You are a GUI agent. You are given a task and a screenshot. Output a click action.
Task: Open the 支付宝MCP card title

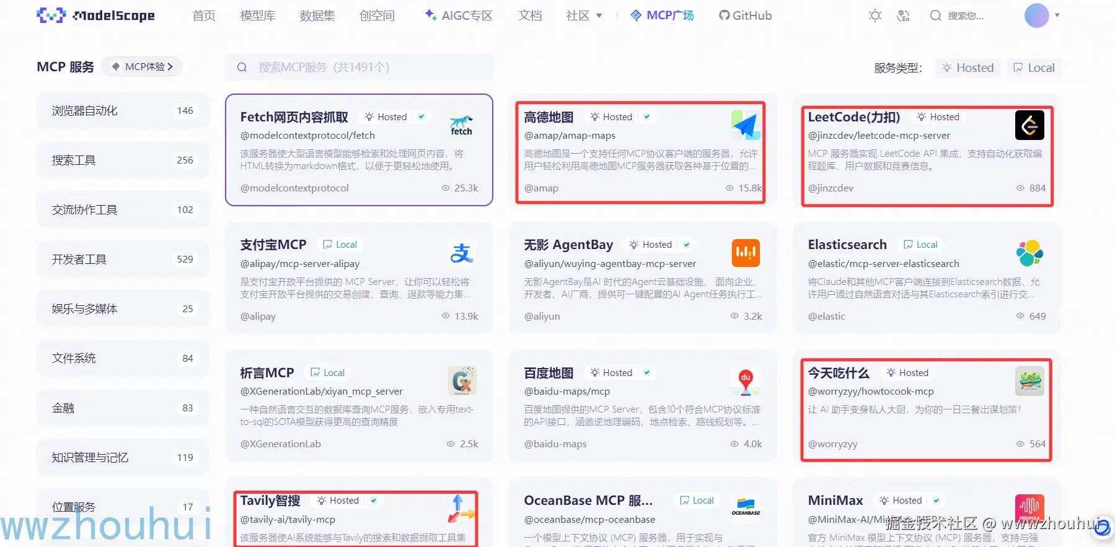pyautogui.click(x=273, y=245)
